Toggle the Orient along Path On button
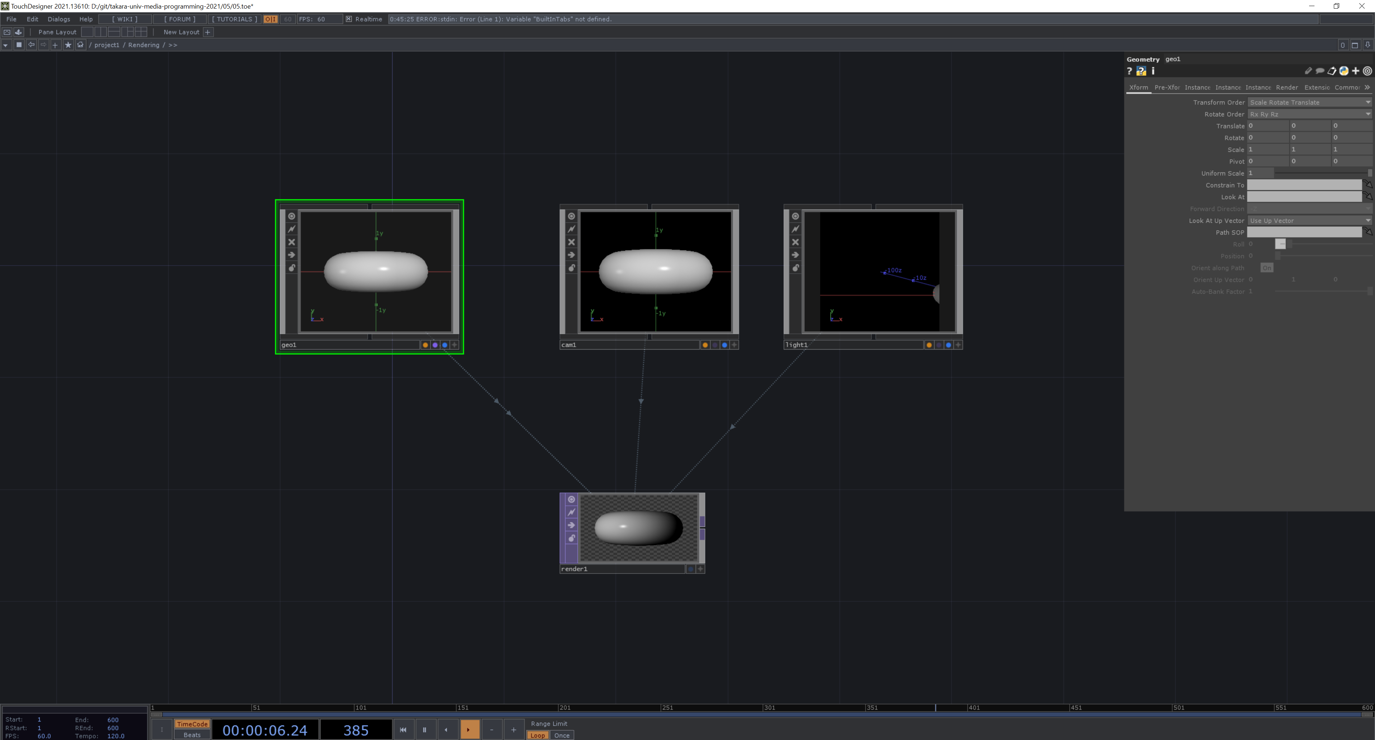Viewport: 1375px width, 740px height. 1267,268
